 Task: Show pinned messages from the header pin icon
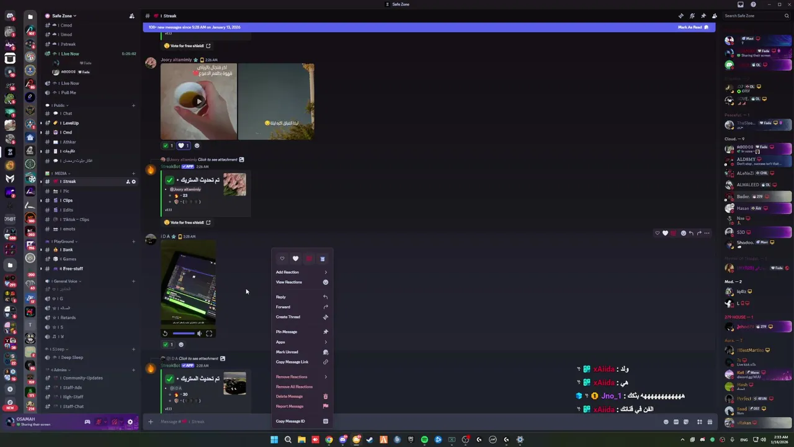point(703,16)
